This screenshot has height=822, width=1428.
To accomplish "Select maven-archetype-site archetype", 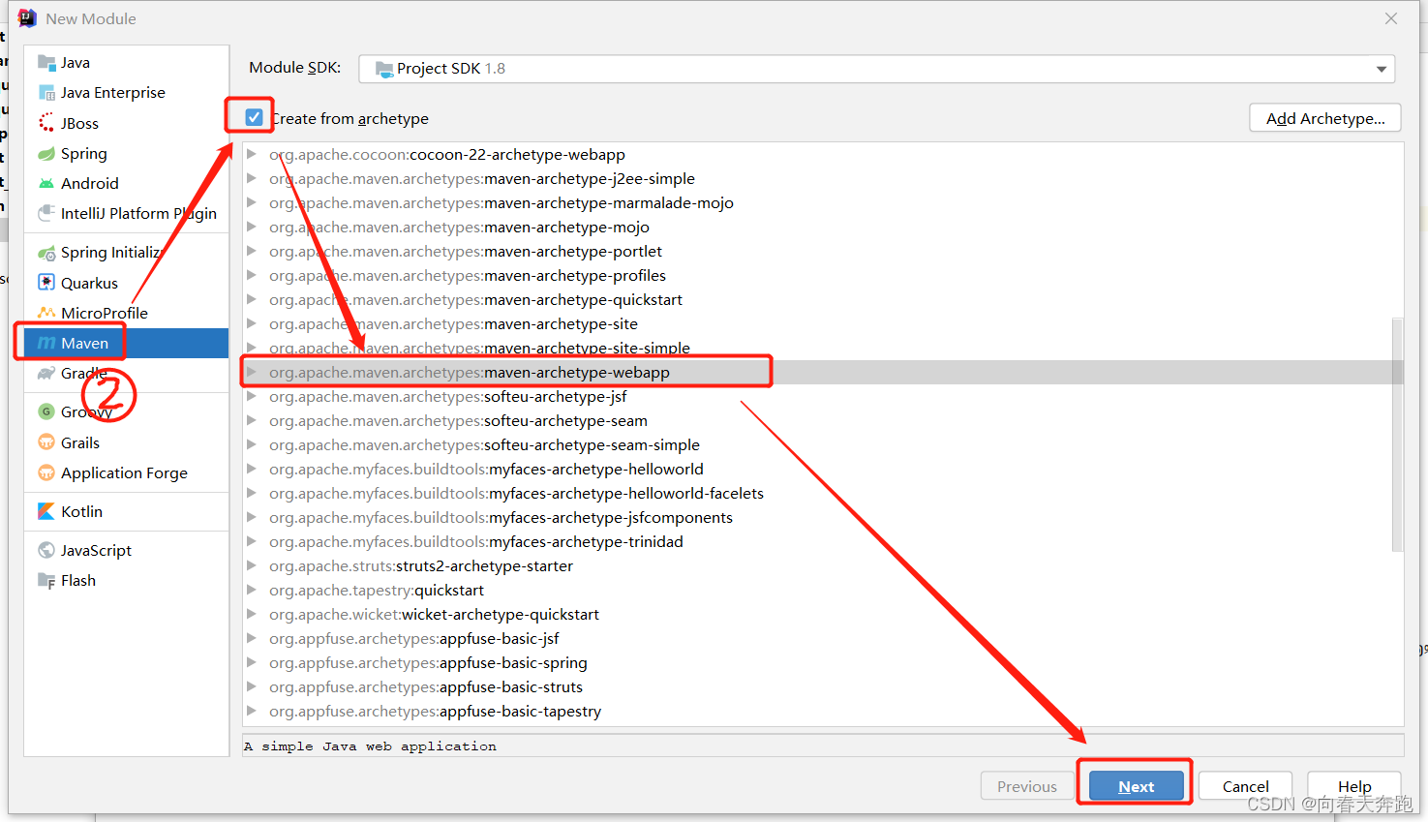I will click(x=822, y=323).
